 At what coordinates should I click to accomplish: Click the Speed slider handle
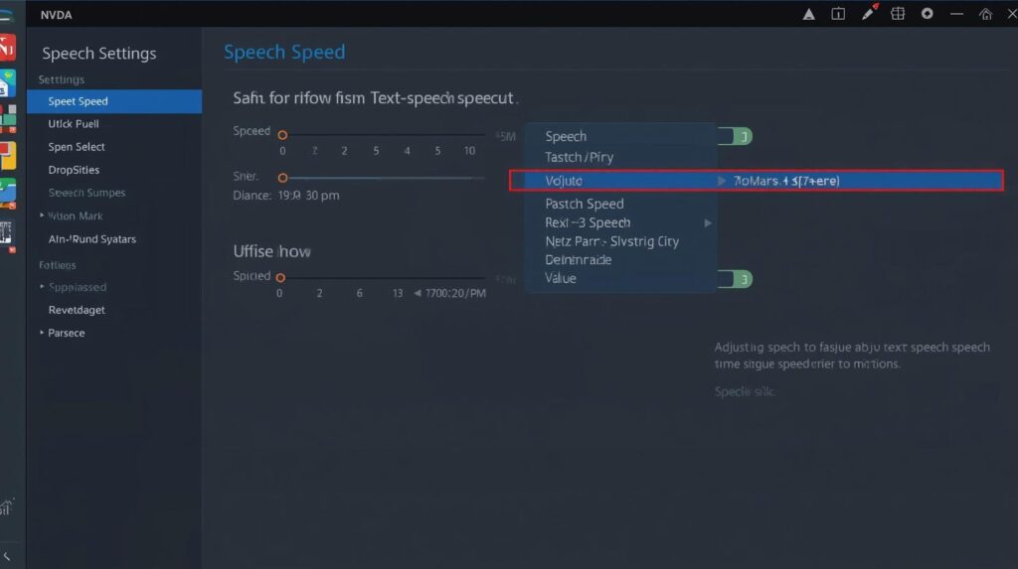click(x=282, y=134)
